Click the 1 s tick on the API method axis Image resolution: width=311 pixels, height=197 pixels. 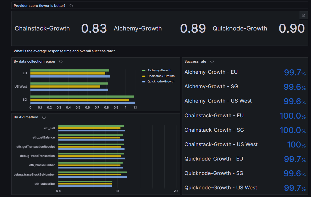coord(117,191)
